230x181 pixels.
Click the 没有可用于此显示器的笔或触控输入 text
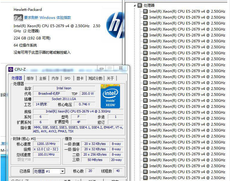(x=42, y=52)
